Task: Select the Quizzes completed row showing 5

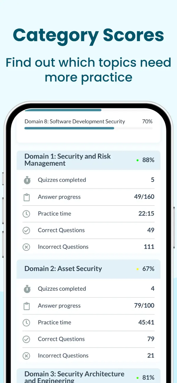Action: tap(88, 180)
